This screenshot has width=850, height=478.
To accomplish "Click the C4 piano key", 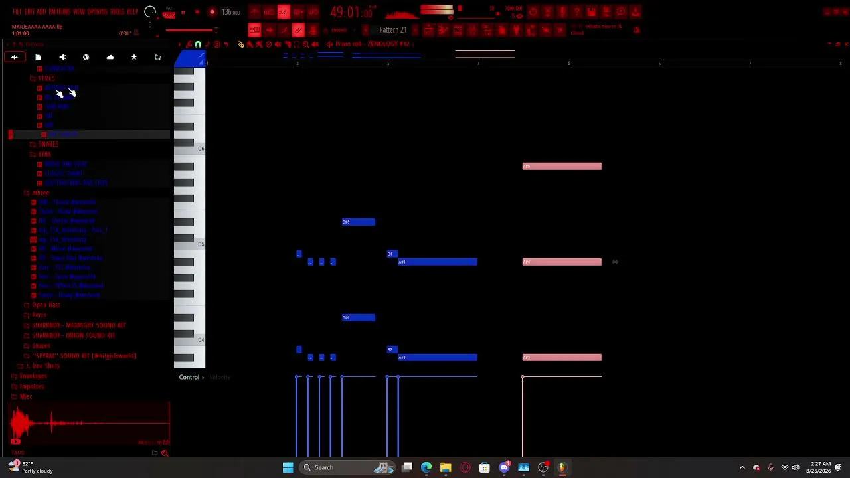I will click(x=190, y=340).
